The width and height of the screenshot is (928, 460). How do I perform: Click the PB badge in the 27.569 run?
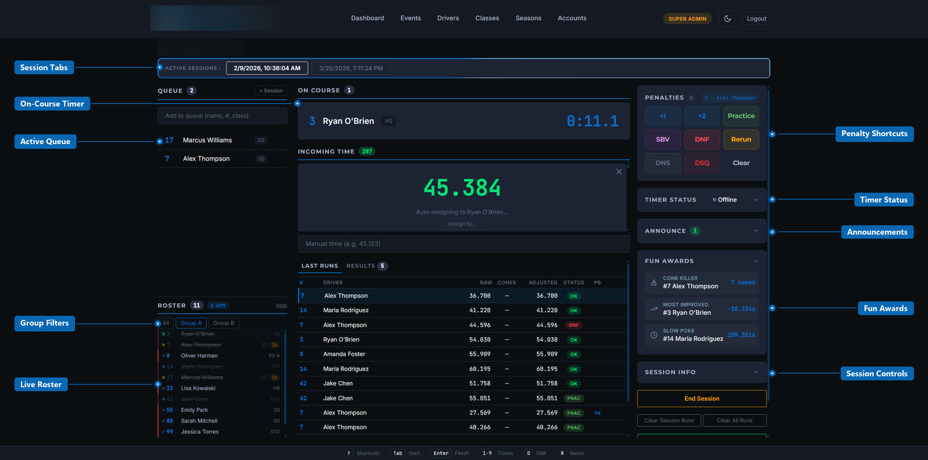coord(597,413)
